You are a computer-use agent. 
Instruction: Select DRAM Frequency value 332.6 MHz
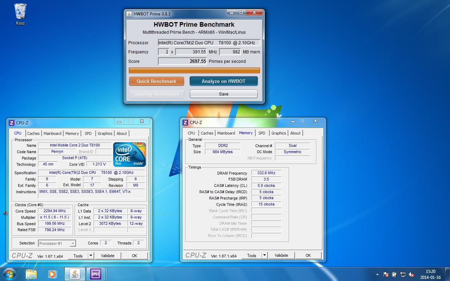(266, 173)
